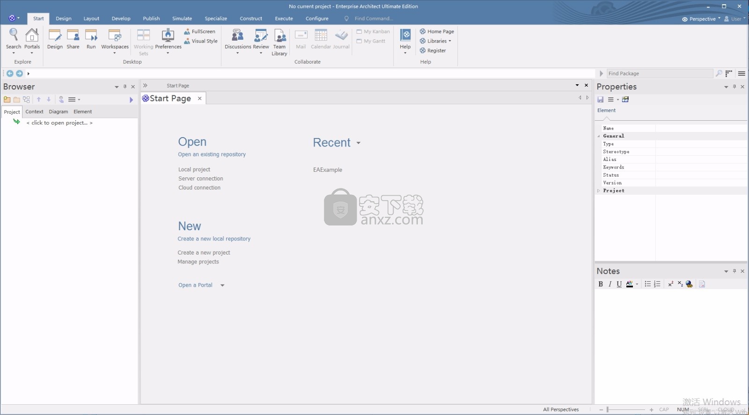The height and width of the screenshot is (415, 749).
Task: Insert hyperlink using the Notes globe icon
Action: [689, 284]
